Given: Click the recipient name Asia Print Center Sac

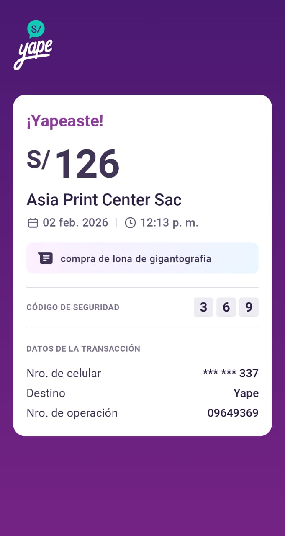Looking at the screenshot, I should click(104, 200).
